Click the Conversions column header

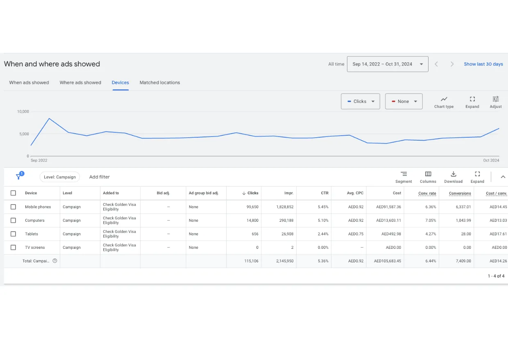pyautogui.click(x=460, y=193)
